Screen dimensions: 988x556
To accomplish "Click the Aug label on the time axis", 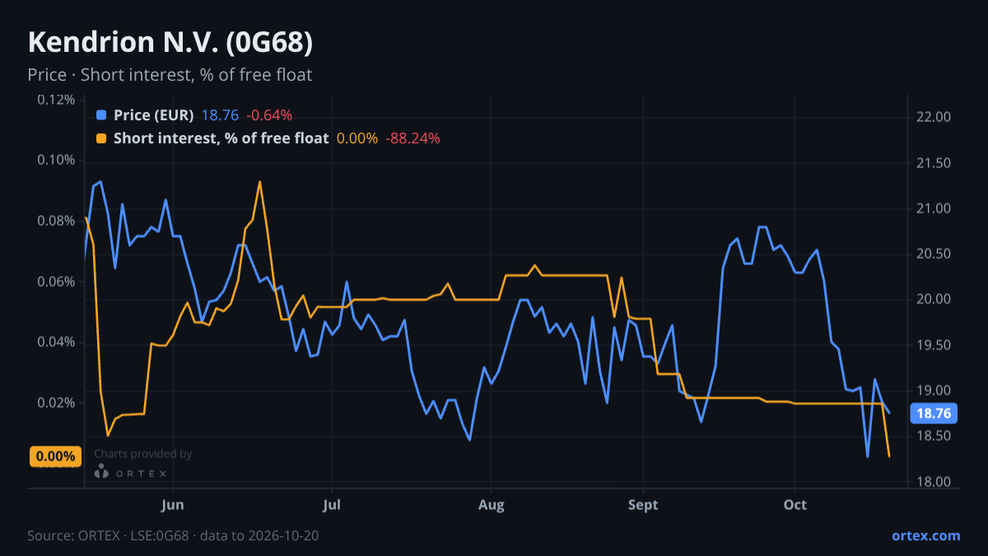I will tap(491, 504).
